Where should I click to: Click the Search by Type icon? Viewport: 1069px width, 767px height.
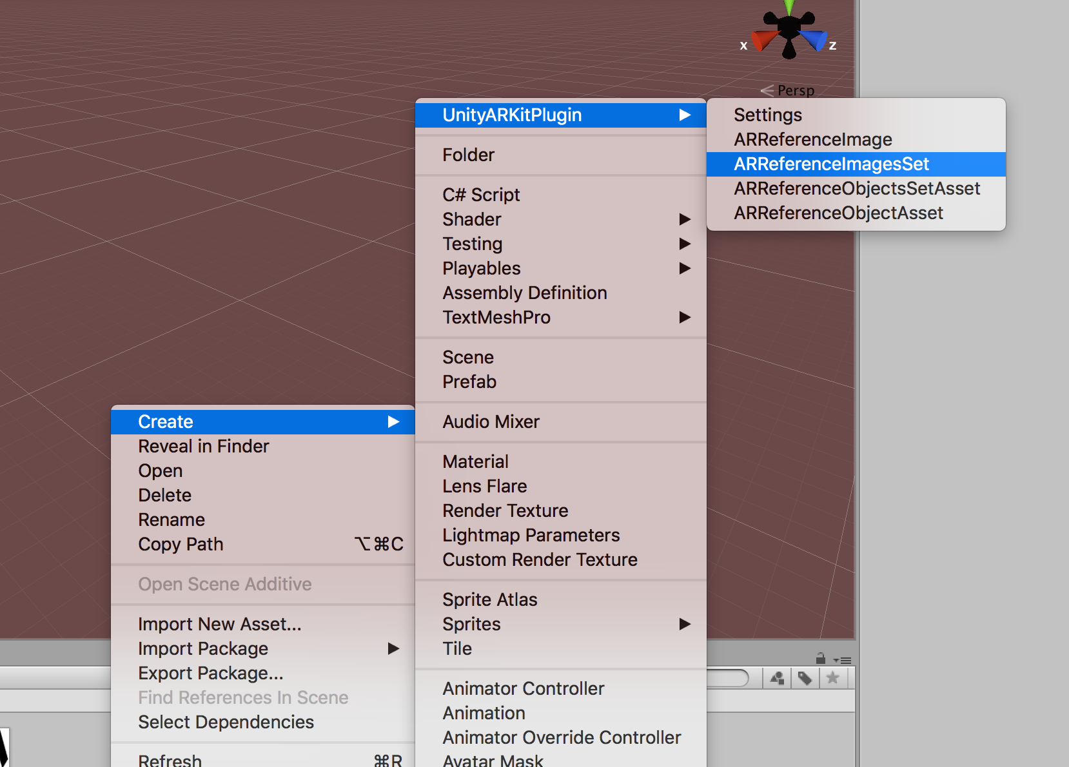click(778, 678)
